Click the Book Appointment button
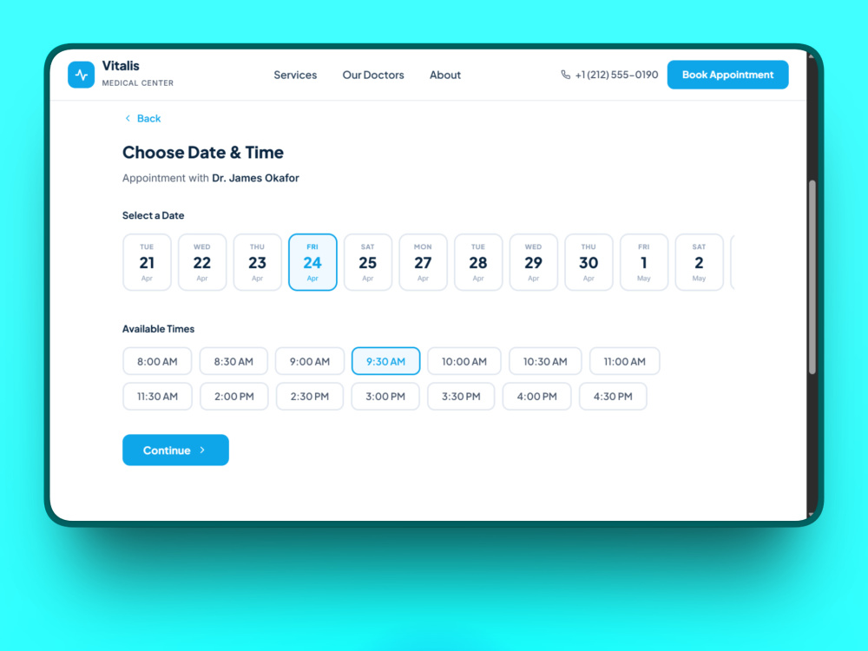Viewport: 868px width, 651px height. click(x=727, y=75)
